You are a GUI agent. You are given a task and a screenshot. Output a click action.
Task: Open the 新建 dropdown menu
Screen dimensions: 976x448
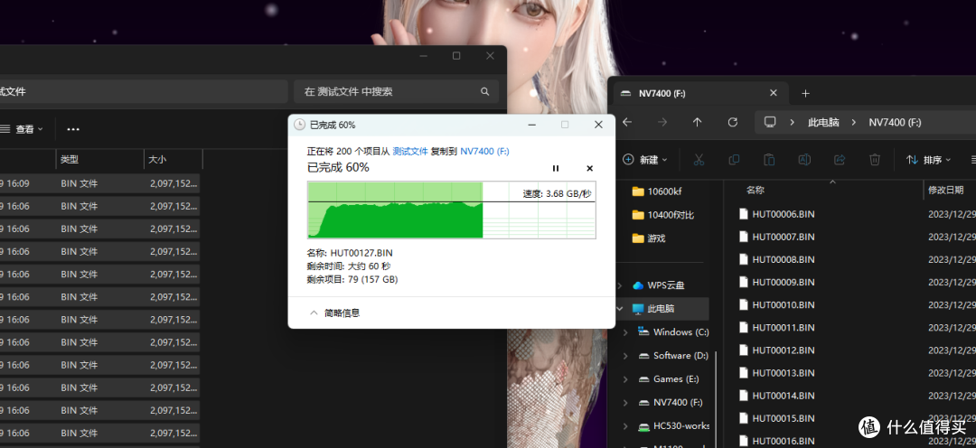tap(645, 160)
